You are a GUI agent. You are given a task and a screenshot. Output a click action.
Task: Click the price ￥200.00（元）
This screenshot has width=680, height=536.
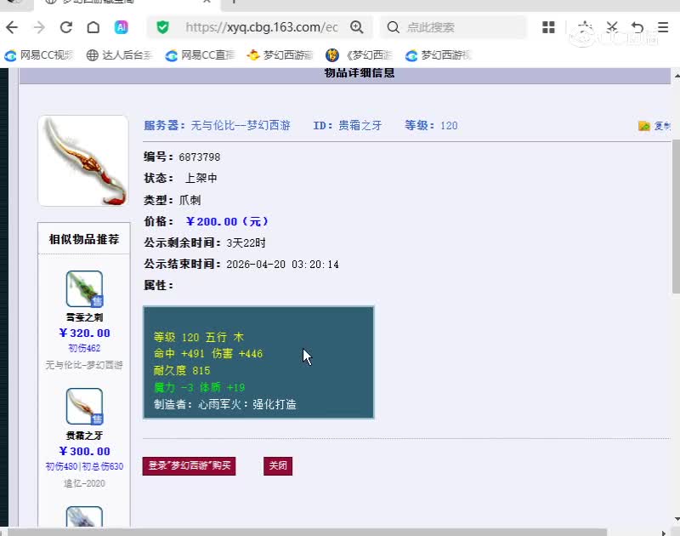click(x=227, y=222)
